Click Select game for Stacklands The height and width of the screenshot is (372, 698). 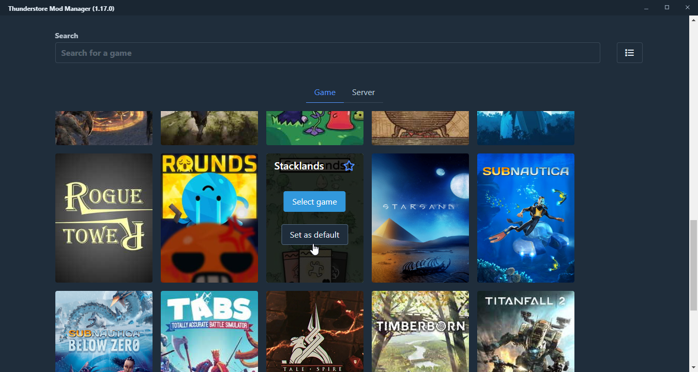coord(314,202)
